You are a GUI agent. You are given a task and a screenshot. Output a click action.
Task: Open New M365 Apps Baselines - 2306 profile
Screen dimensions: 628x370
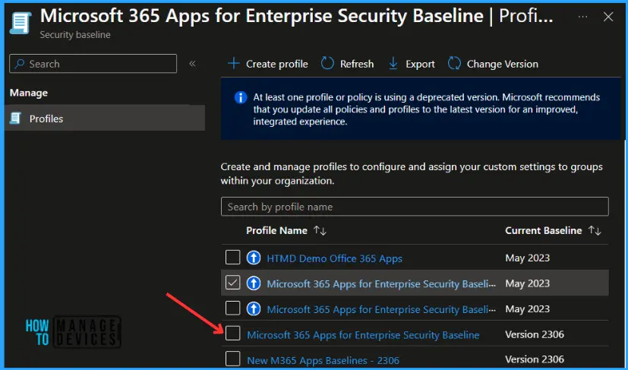coord(323,360)
